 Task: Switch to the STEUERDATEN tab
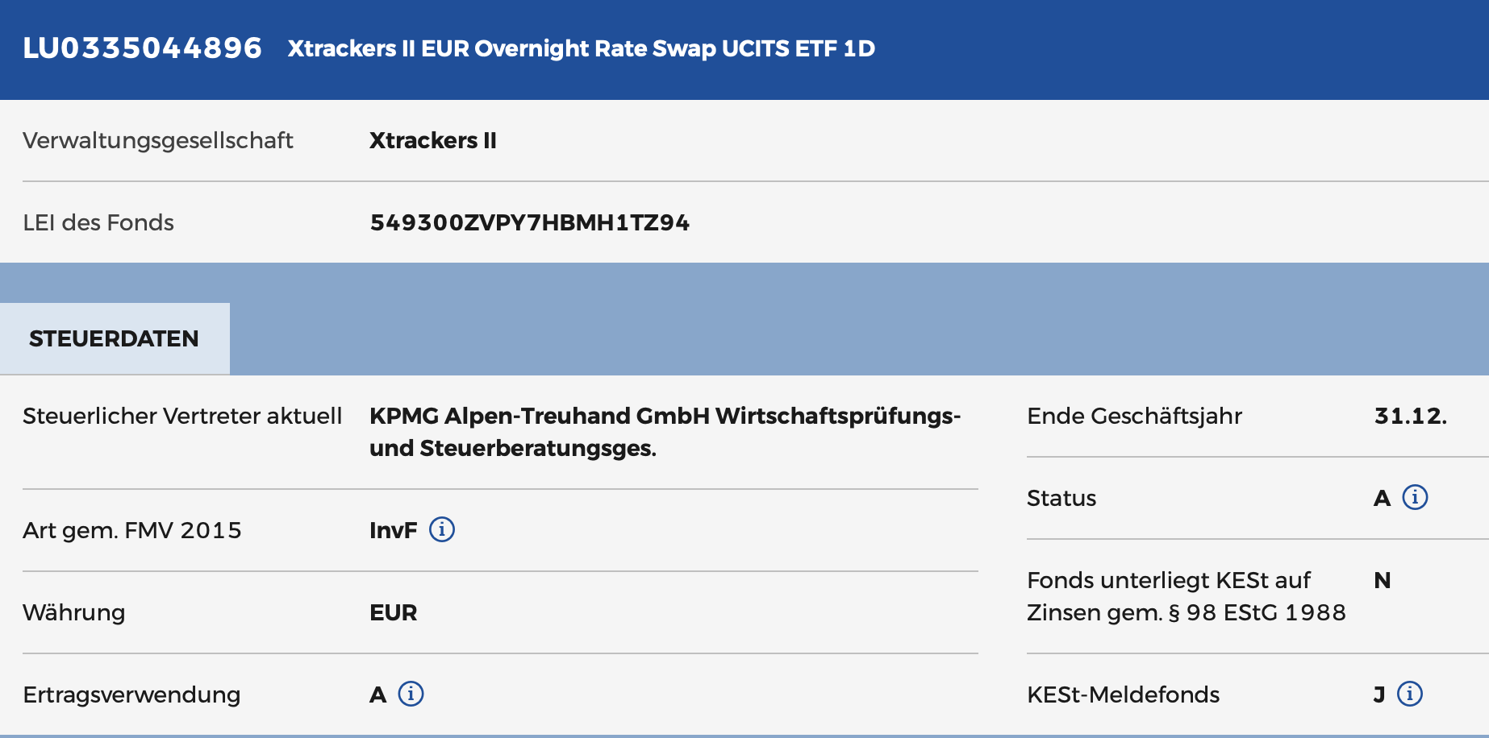(115, 338)
